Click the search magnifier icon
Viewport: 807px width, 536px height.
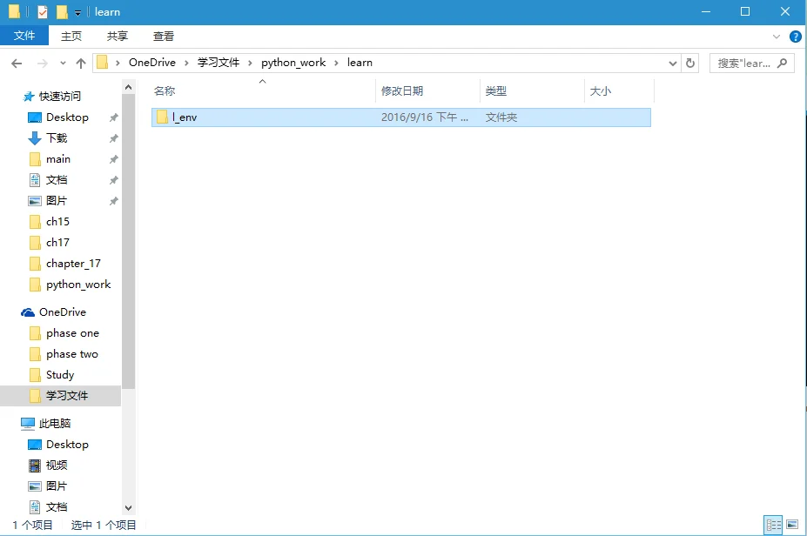[783, 64]
